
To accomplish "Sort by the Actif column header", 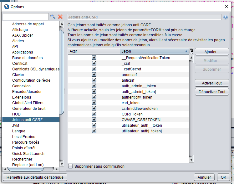I will pyautogui.click(x=94, y=51).
